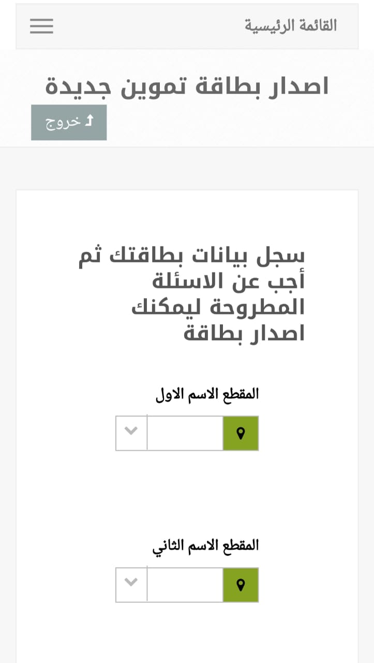This screenshot has height=663, width=374.
Task: Click the green pin icon for المقطع الاسم الثاني
Action: pyautogui.click(x=241, y=585)
